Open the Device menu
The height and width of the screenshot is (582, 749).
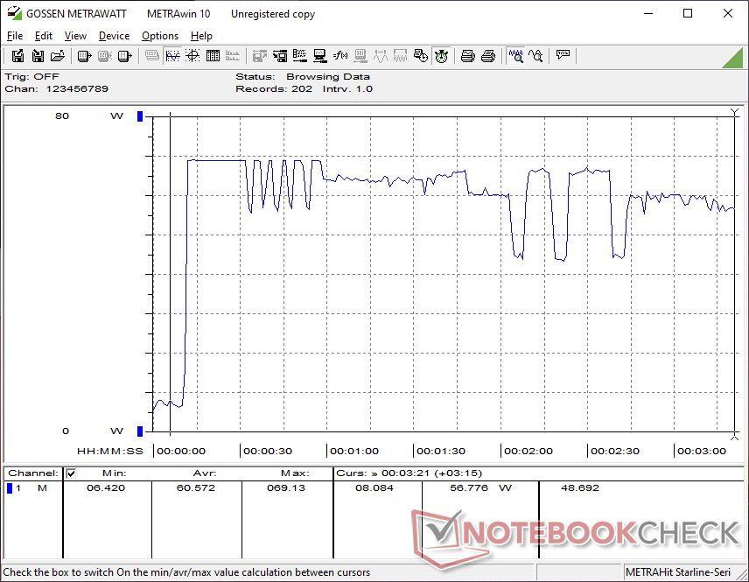[x=114, y=36]
